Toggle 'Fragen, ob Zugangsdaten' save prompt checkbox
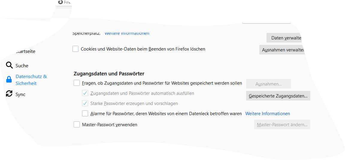Image resolution: width=345 pixels, height=160 pixels. 77,83
